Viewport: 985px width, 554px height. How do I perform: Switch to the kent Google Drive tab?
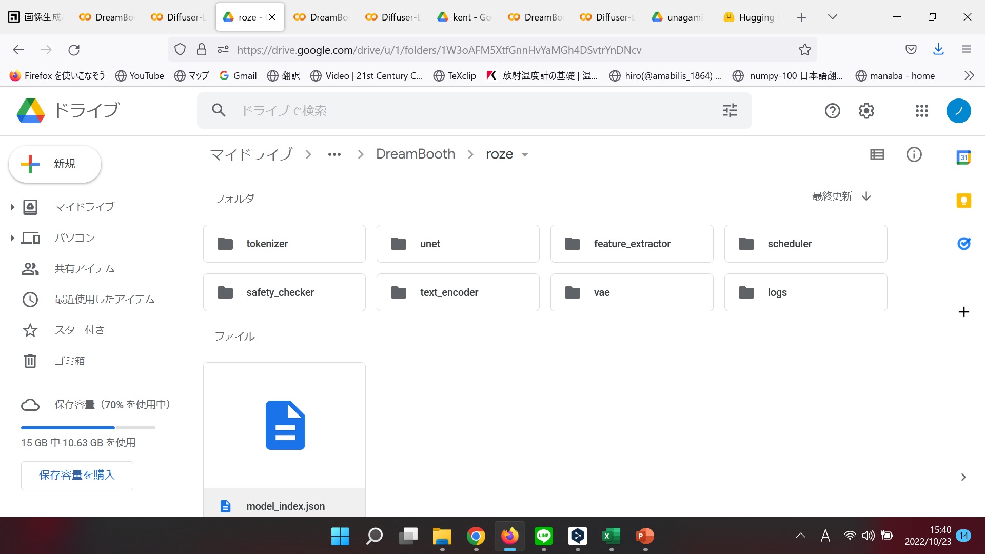click(465, 17)
